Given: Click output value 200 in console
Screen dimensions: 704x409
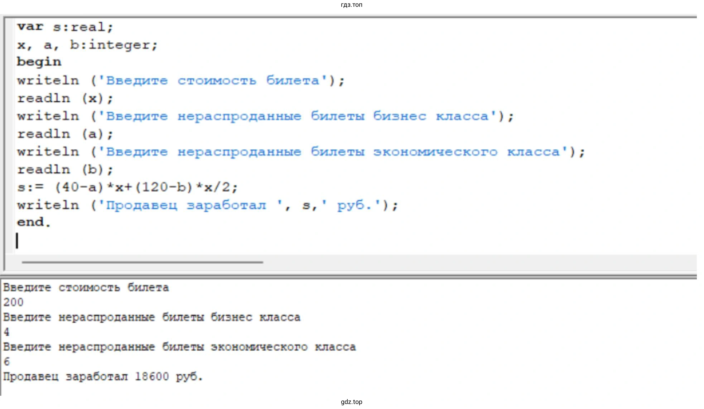Looking at the screenshot, I should tap(14, 302).
